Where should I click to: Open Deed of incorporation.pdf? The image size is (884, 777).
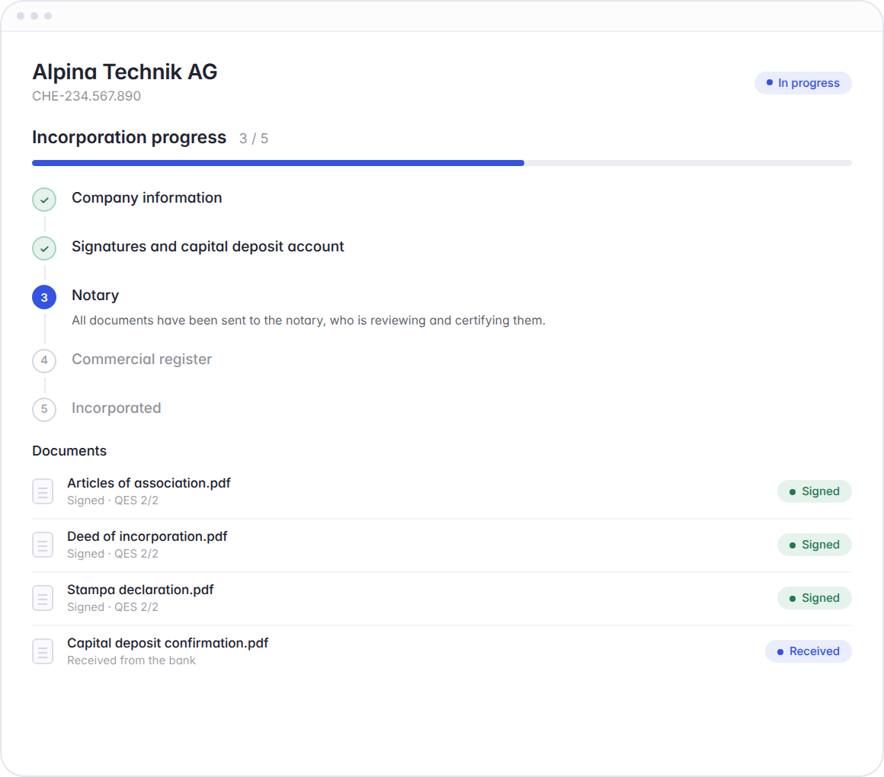pos(147,536)
